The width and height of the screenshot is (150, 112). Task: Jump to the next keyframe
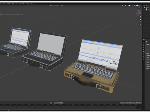tap(61, 103)
